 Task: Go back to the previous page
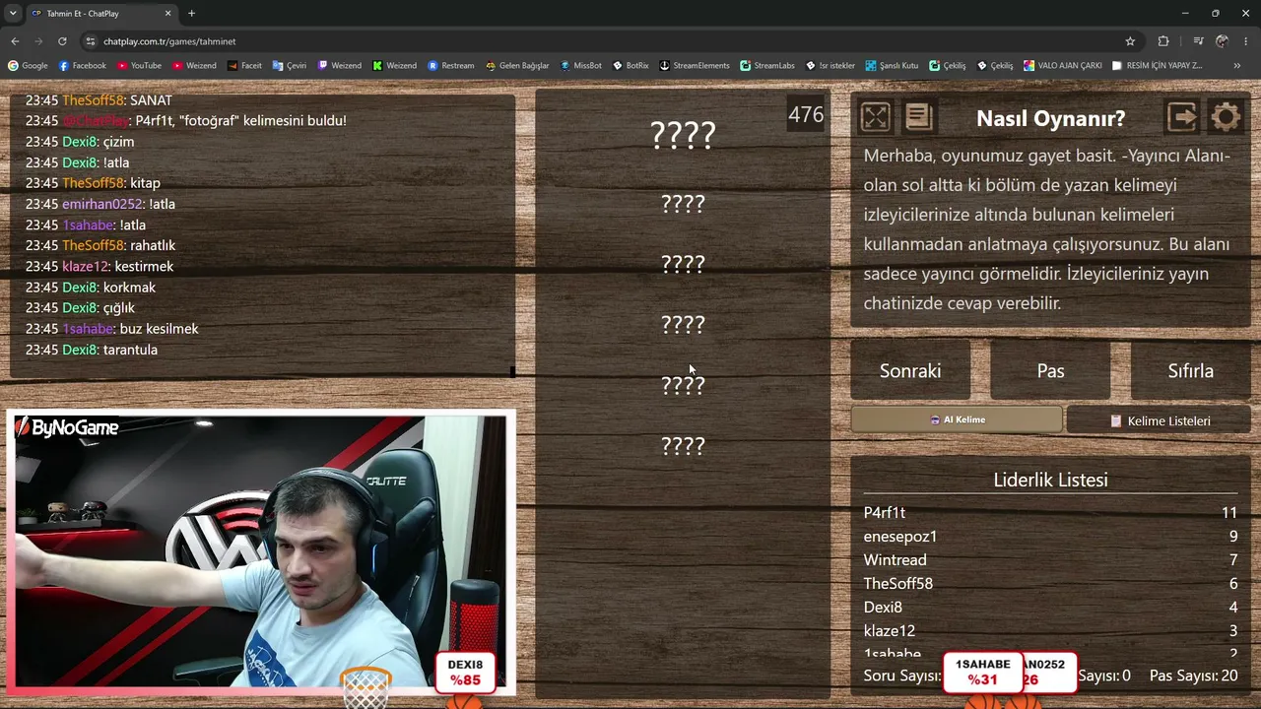point(15,41)
